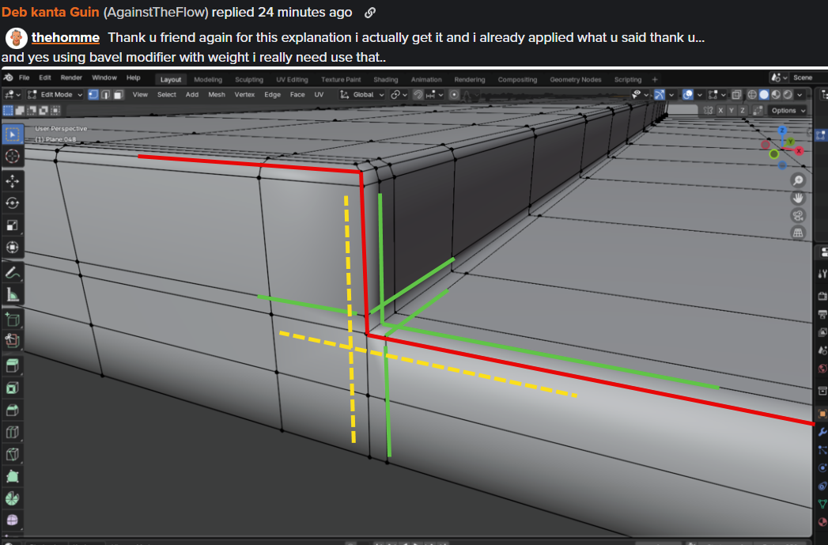
Task: Copy reply permalink chain icon
Action: coord(370,12)
